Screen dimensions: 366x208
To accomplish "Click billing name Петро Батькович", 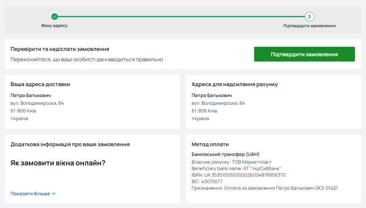I will pos(212,95).
